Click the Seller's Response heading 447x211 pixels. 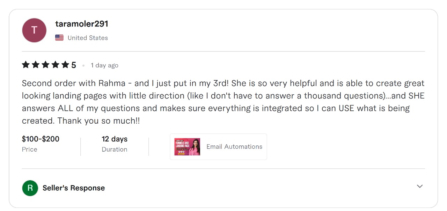click(x=74, y=188)
